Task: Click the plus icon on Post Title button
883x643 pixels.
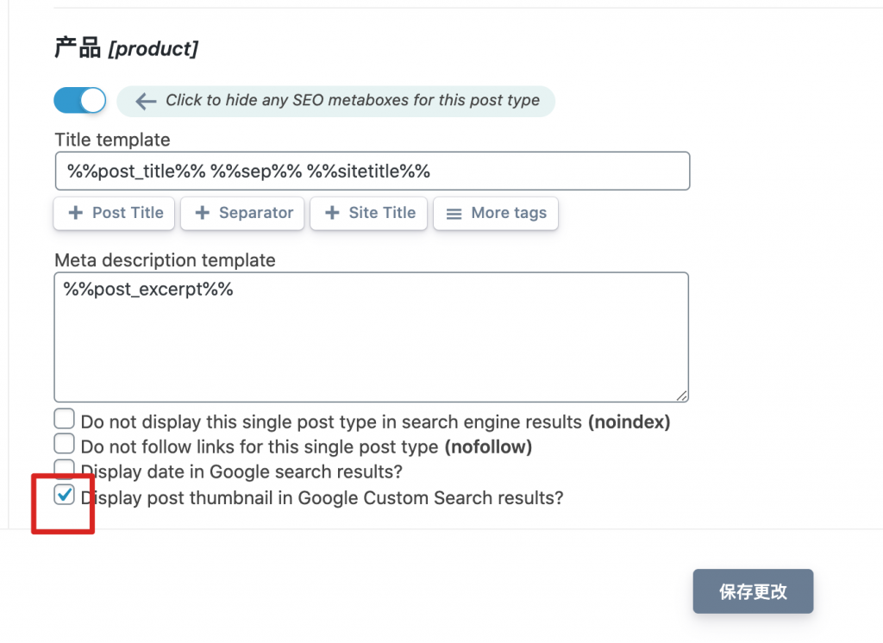Action: 75,213
